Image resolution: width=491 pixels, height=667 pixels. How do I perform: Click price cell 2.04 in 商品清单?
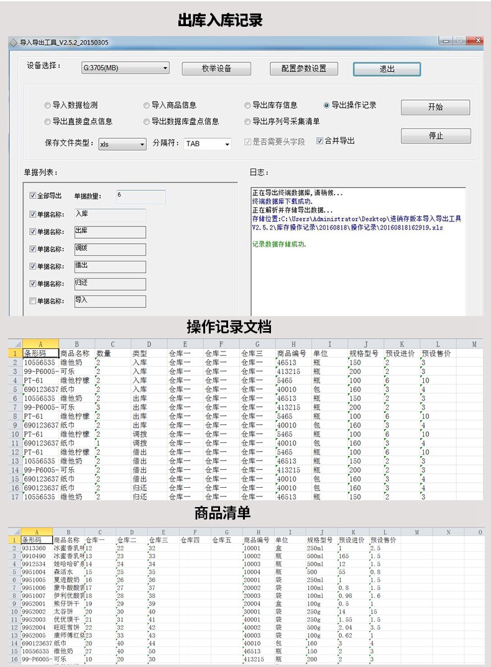click(353, 627)
